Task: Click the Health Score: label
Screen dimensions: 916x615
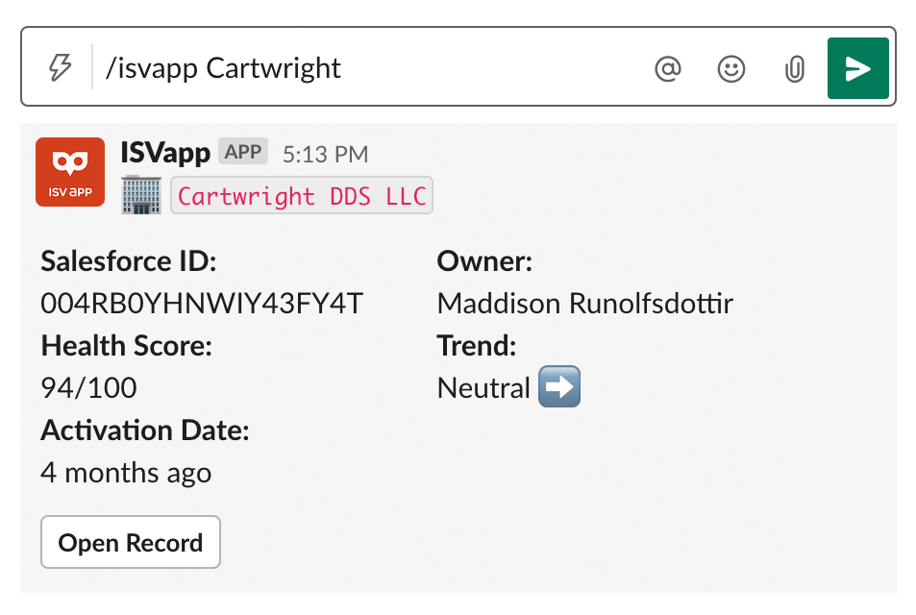Action: coord(126,346)
